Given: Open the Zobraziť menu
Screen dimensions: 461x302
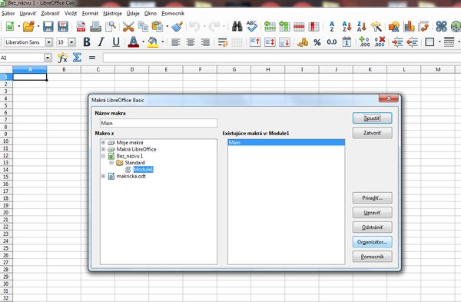Looking at the screenshot, I should [x=50, y=13].
